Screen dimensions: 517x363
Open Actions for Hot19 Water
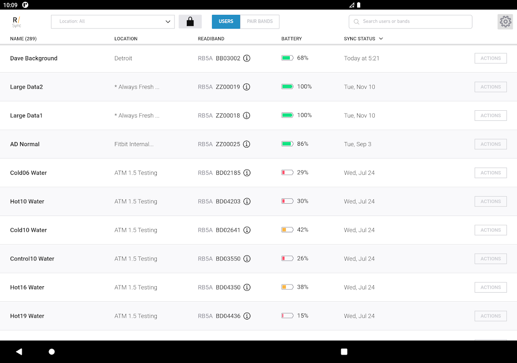[x=491, y=316]
